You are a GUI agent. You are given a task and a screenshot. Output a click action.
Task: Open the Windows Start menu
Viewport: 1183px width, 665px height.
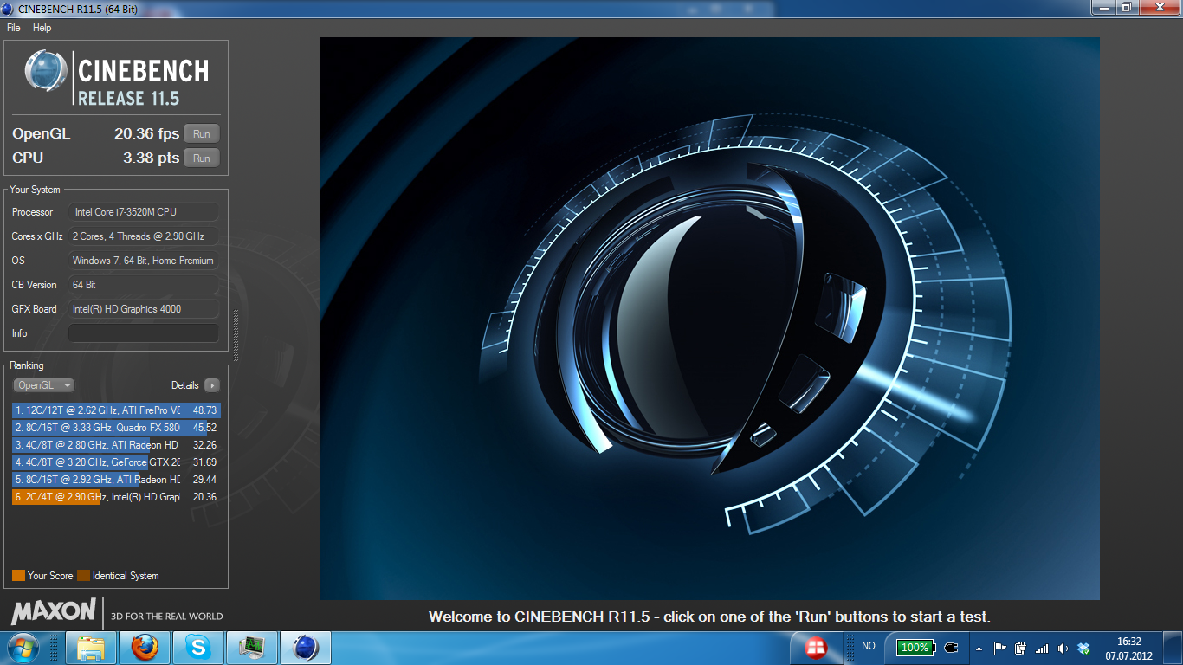click(x=23, y=648)
